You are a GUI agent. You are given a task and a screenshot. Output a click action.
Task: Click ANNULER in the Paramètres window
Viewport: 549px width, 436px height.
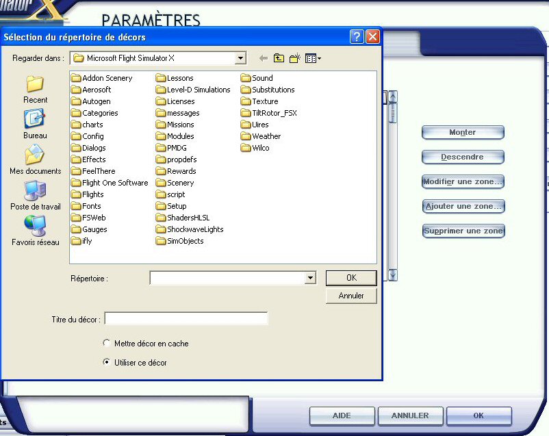coord(410,415)
